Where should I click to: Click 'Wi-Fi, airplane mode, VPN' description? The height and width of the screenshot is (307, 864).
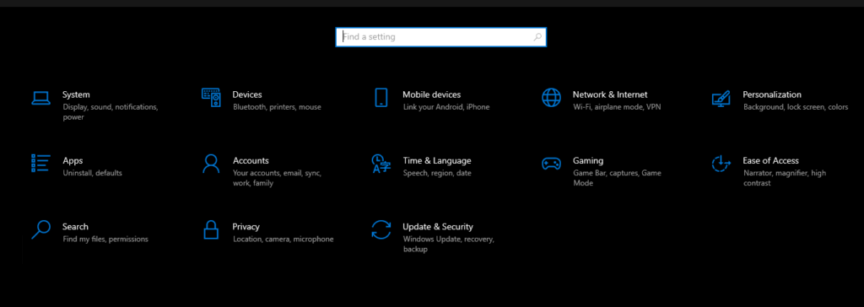point(617,107)
